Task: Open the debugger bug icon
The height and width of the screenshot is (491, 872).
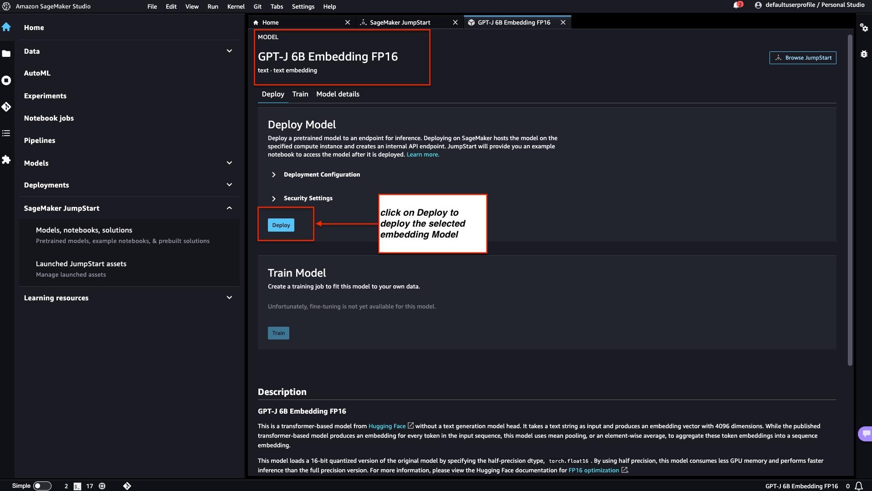Action: pos(864,54)
